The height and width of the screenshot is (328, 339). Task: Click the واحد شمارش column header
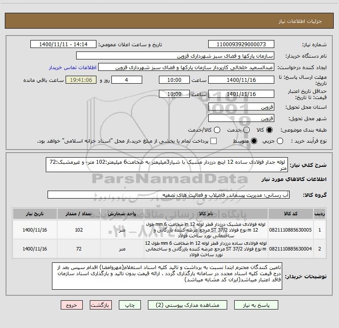point(122,214)
